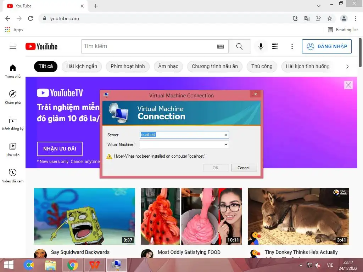
Task: Close the YouTube tab
Action: pyautogui.click(x=82, y=6)
